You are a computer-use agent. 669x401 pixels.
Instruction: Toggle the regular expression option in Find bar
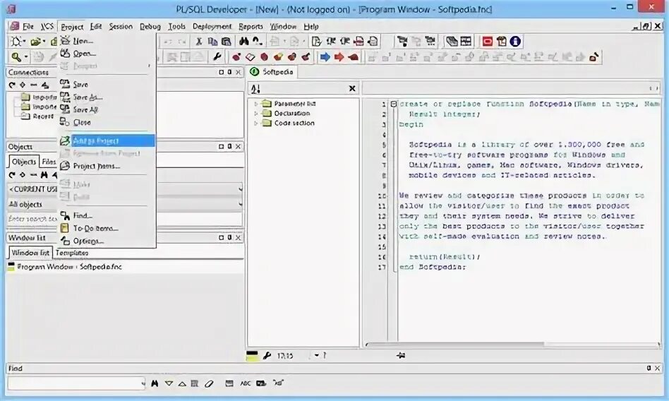tap(278, 383)
